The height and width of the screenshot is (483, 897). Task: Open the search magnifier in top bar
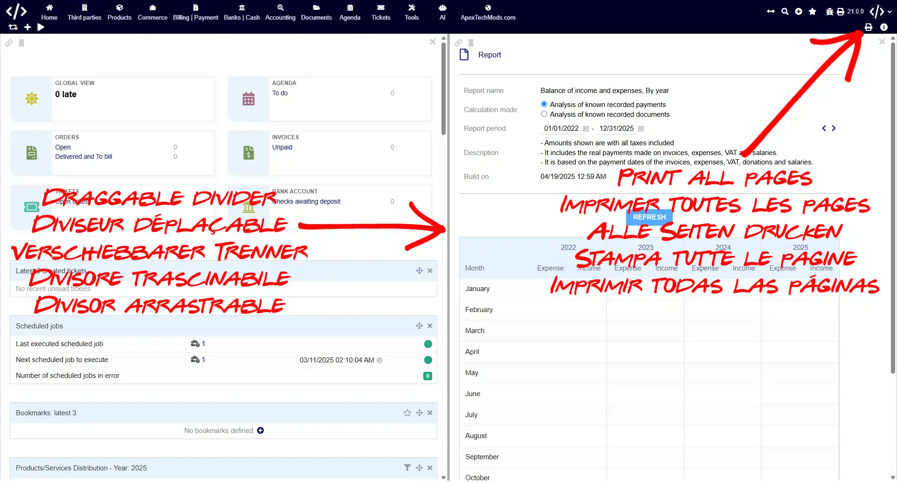pyautogui.click(x=785, y=11)
